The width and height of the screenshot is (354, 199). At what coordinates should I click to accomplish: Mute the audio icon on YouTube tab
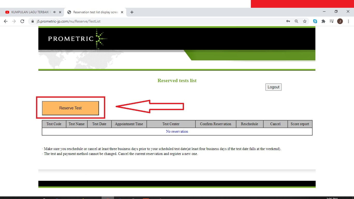pos(54,12)
